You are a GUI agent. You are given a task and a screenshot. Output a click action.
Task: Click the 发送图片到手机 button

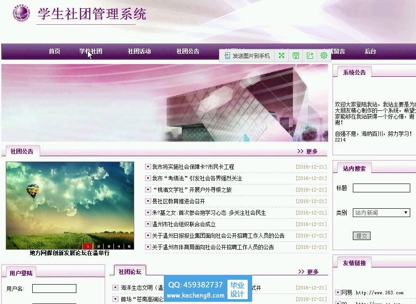(x=247, y=56)
